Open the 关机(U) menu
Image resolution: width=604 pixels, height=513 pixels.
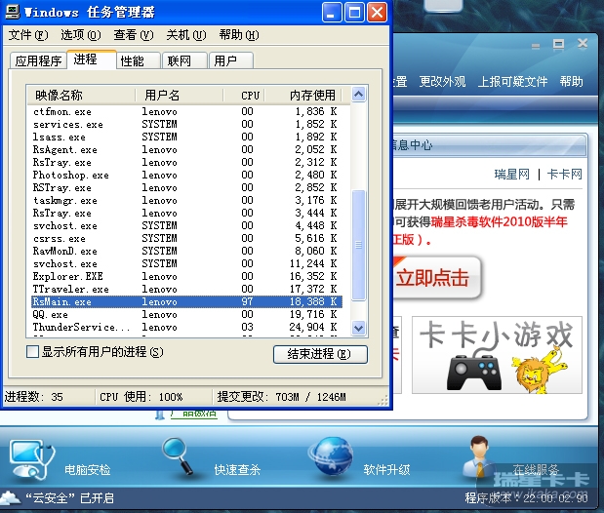[x=186, y=35]
